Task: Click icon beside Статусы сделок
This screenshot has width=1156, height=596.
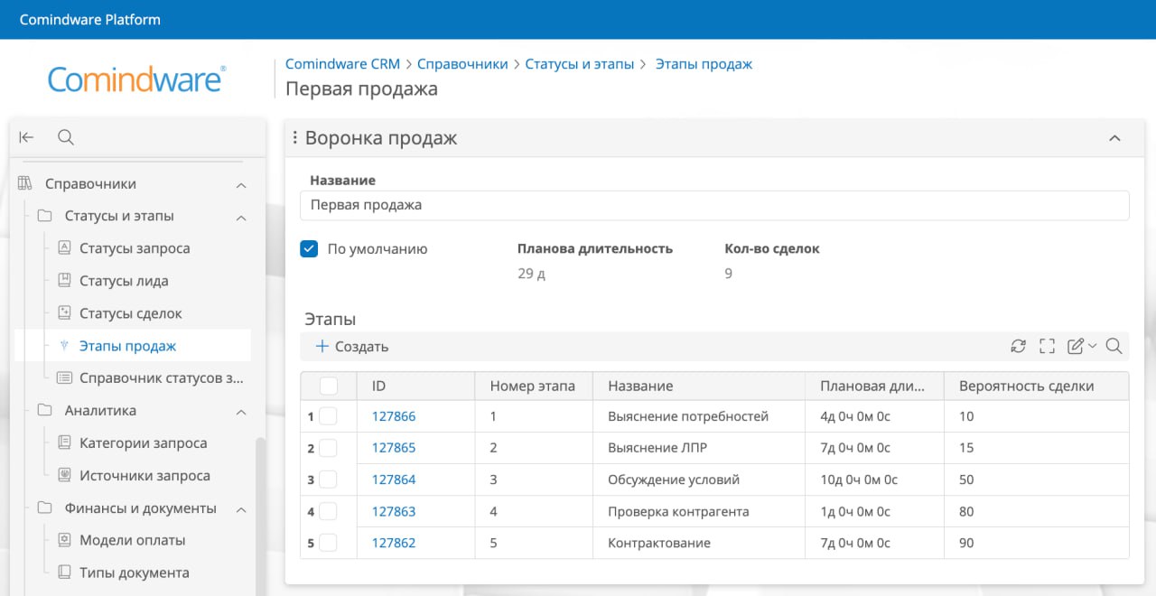Action: 64,313
